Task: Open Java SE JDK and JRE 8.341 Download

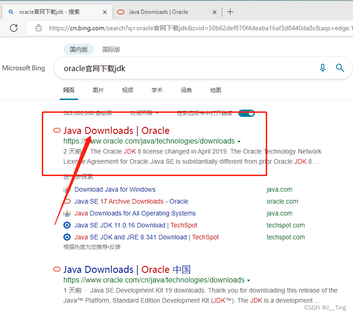Action: click(x=146, y=237)
